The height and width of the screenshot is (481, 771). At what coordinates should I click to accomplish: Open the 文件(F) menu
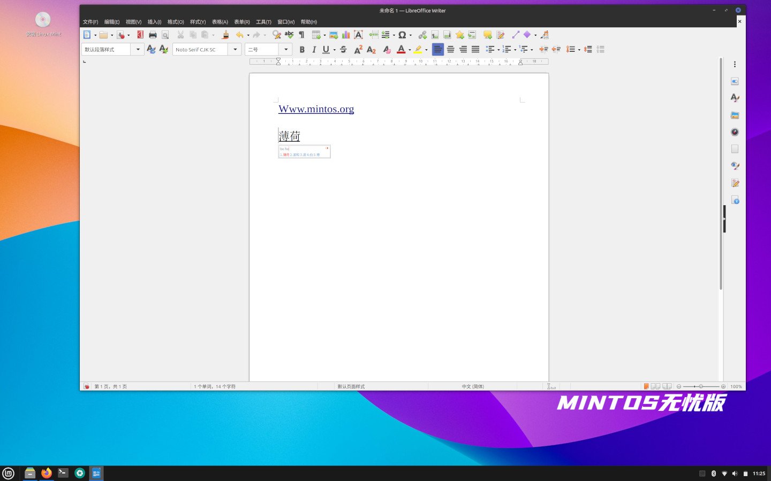click(90, 22)
